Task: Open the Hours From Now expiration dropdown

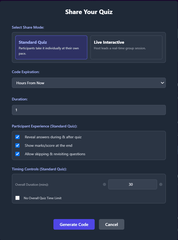Action: (89, 83)
